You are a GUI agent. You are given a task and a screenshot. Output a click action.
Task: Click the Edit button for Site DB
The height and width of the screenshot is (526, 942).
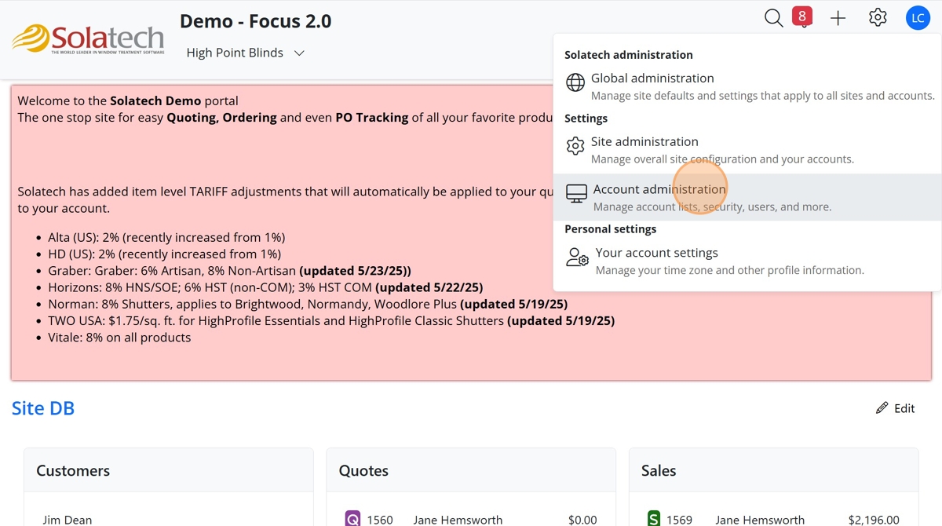pos(896,408)
